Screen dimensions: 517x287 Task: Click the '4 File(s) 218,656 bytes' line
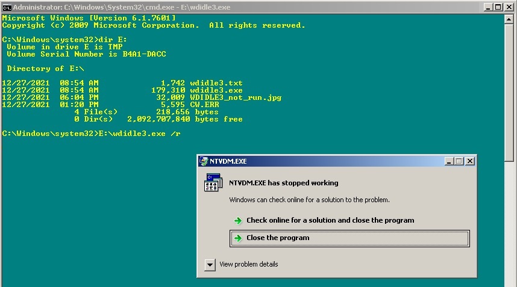[x=146, y=112]
